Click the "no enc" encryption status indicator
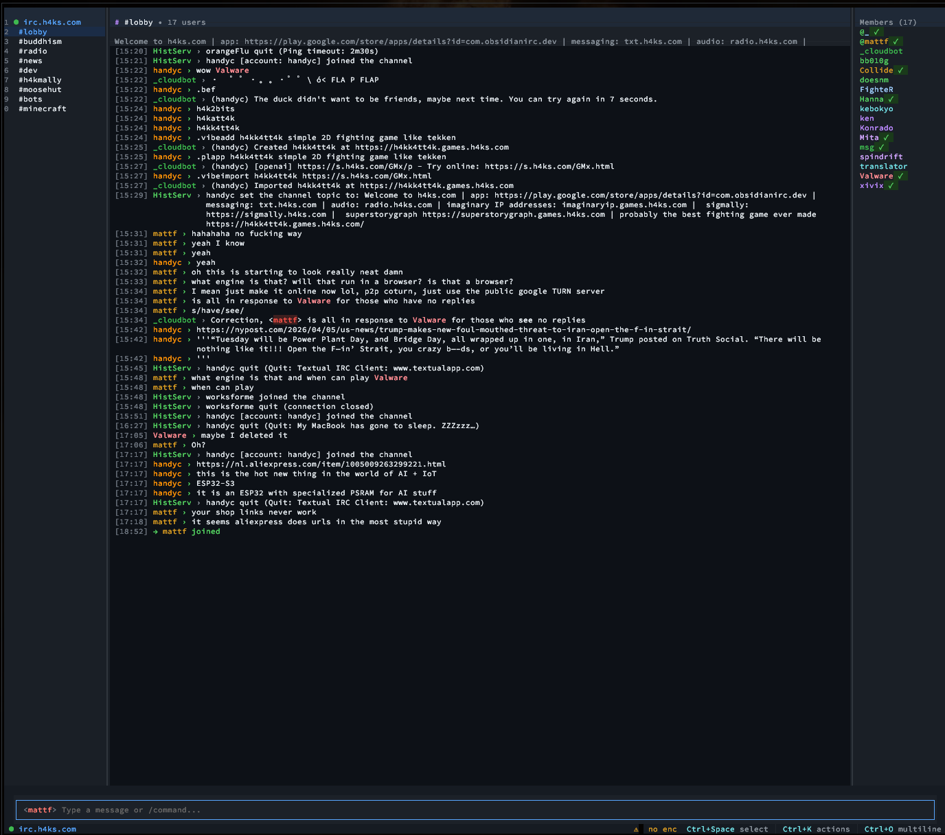The width and height of the screenshot is (945, 835). click(662, 829)
